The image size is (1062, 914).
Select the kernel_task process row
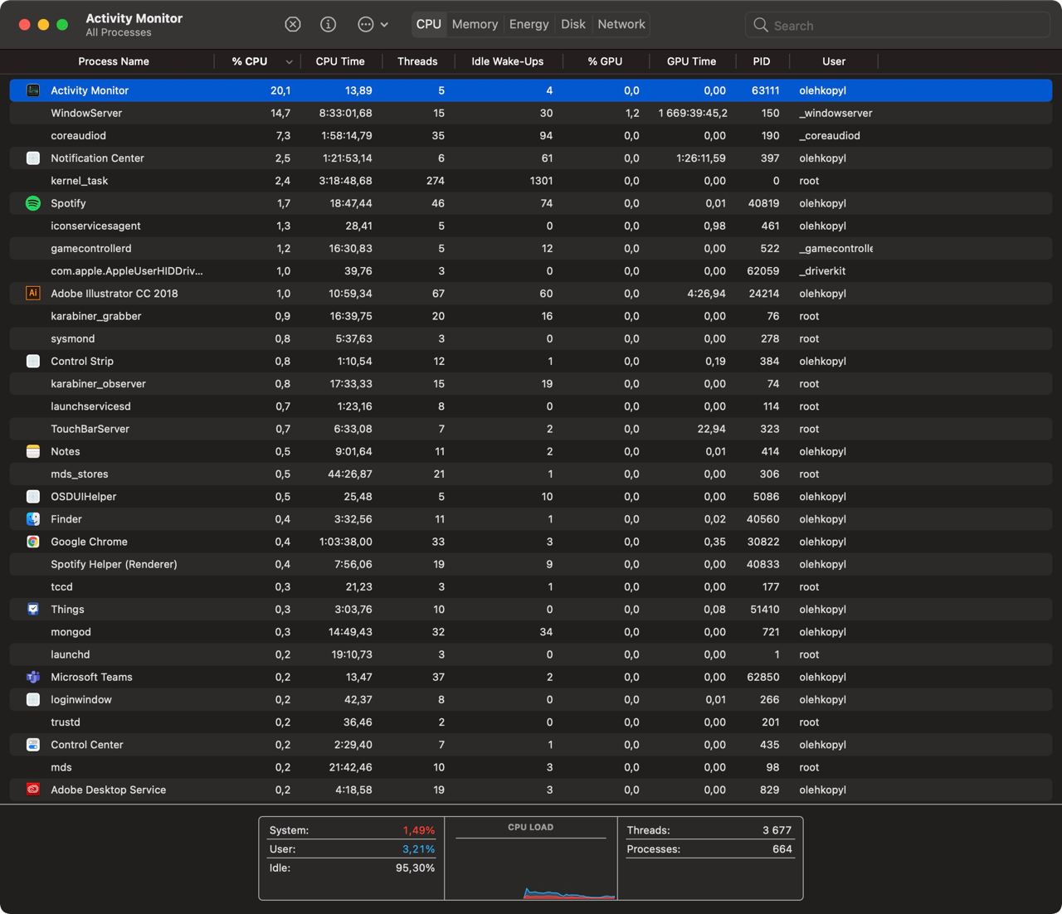click(x=531, y=181)
